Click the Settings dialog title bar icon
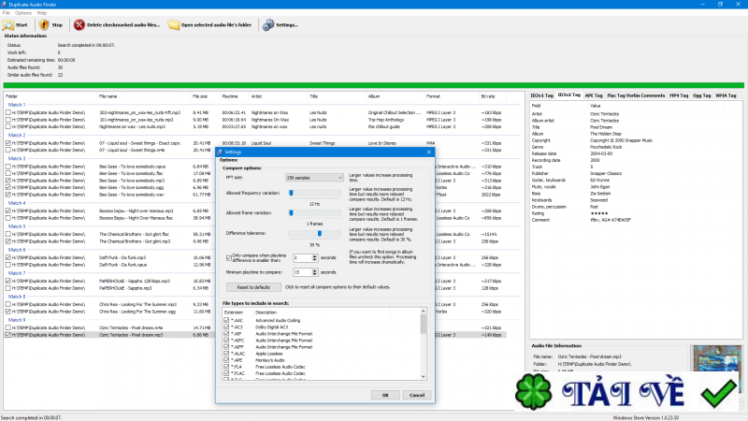This screenshot has height=421, width=748. point(220,151)
